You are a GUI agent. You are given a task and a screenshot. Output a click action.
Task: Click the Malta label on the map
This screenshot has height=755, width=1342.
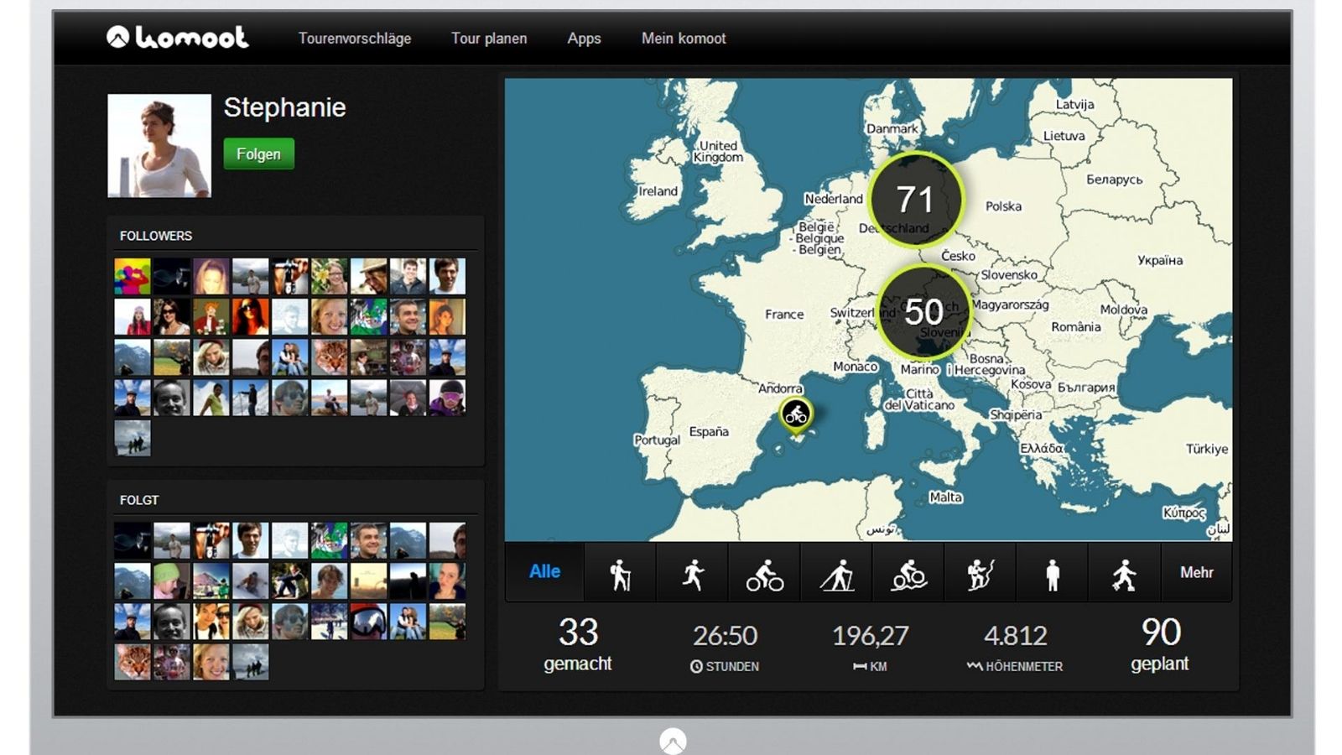coord(945,497)
